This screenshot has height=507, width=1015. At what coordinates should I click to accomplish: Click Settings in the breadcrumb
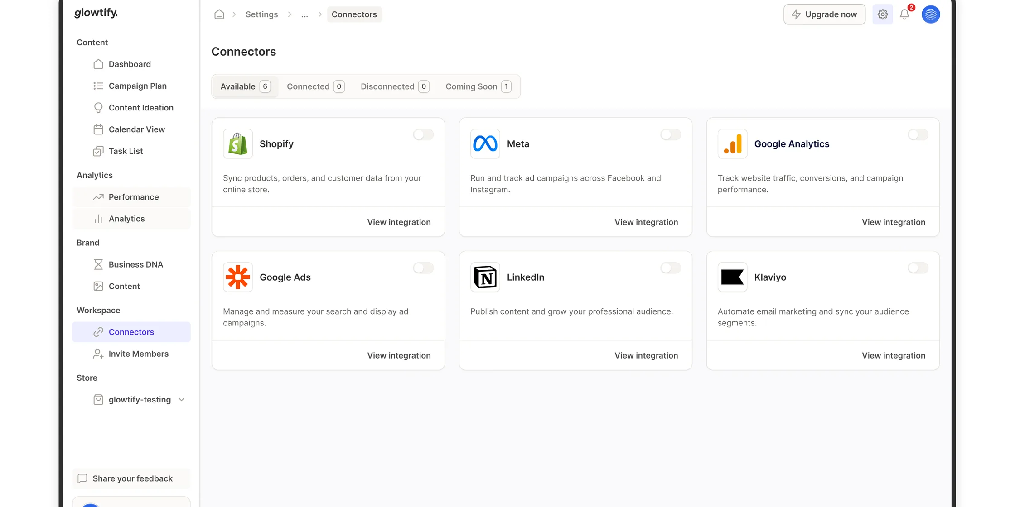[x=261, y=14]
